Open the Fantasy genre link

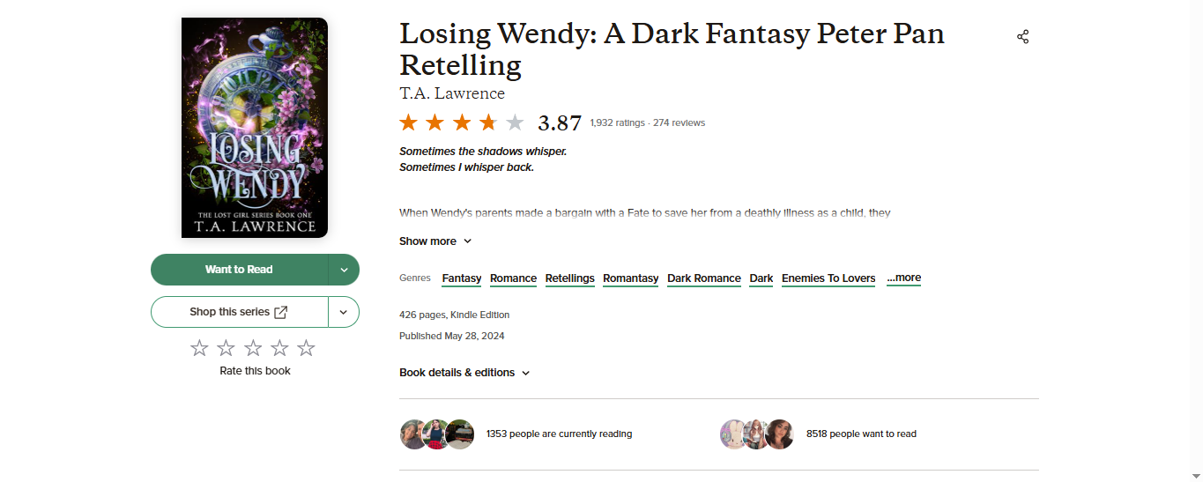point(462,278)
